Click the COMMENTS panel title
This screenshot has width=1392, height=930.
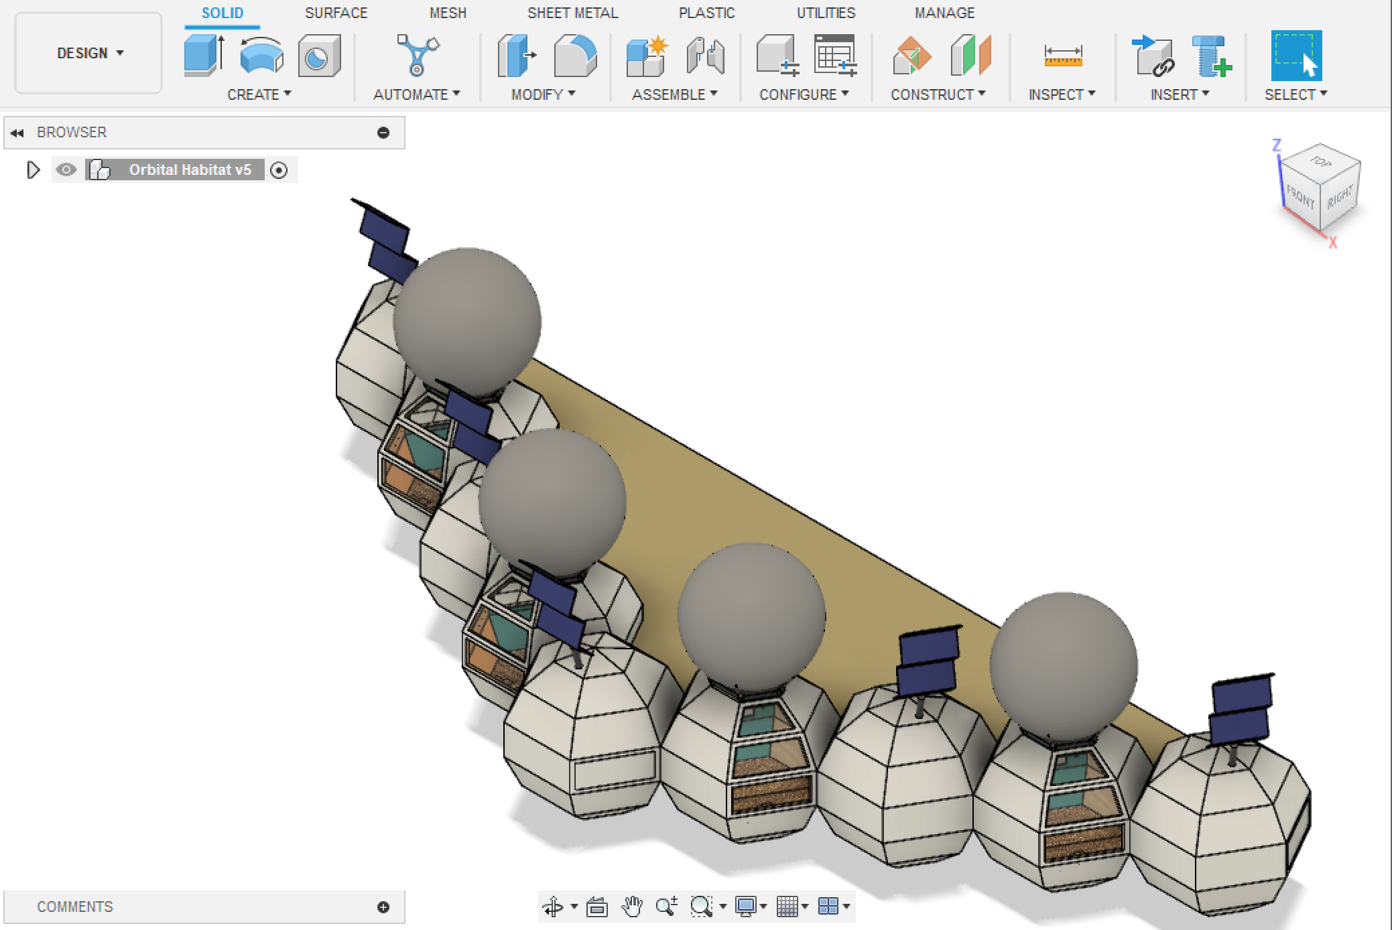click(x=75, y=907)
